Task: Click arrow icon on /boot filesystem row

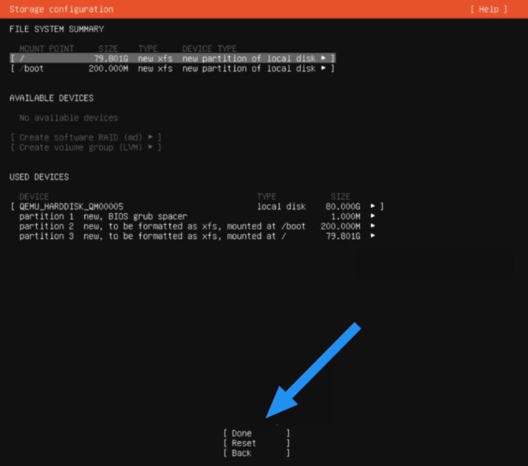Action: (323, 69)
